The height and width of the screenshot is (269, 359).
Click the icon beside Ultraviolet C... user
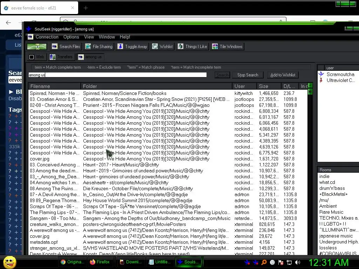(x=321, y=80)
